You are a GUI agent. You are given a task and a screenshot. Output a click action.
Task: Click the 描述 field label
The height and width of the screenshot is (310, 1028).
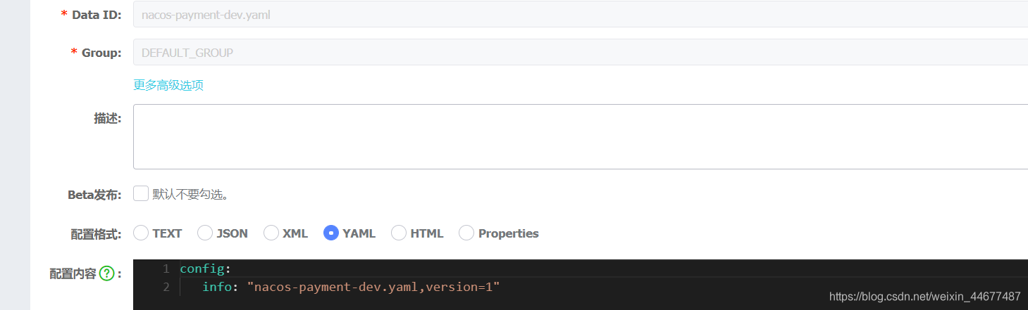[108, 118]
